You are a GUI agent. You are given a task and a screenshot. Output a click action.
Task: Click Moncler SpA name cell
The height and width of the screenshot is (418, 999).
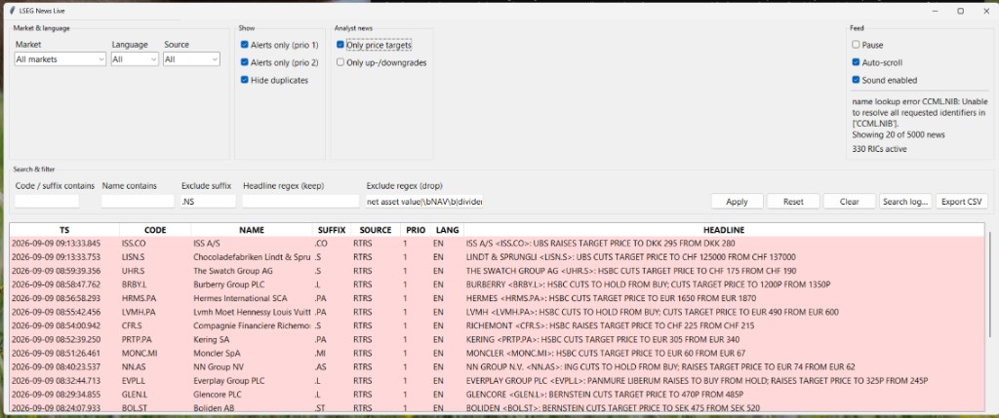[252, 353]
